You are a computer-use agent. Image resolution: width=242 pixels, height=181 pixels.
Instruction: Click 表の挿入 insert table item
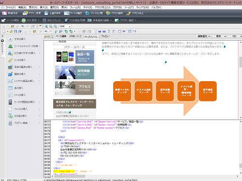coord(16,88)
